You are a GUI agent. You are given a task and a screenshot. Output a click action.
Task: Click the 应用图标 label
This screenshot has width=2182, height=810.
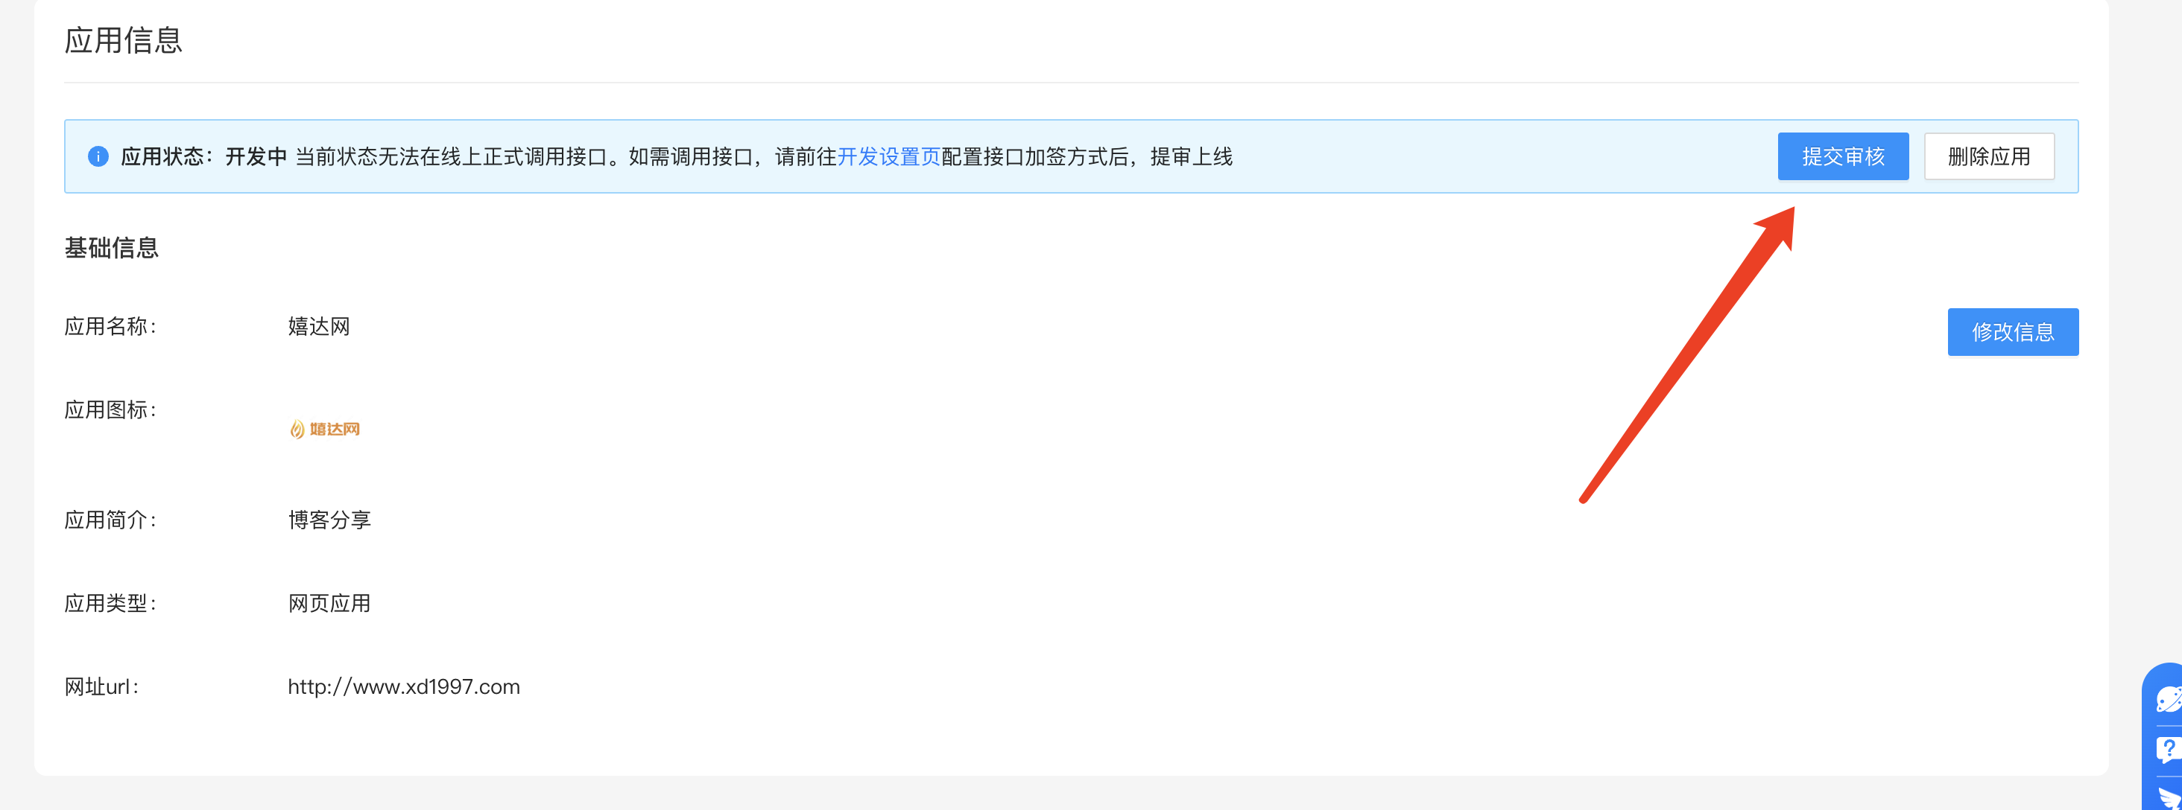coord(110,409)
